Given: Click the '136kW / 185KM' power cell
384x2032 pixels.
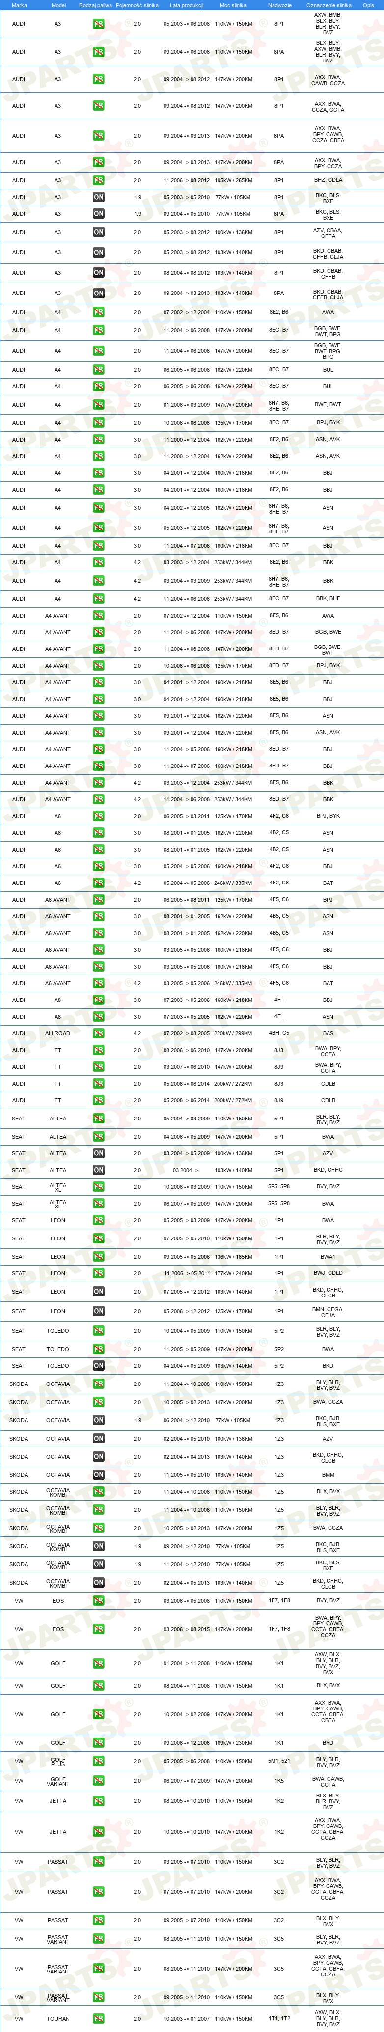Looking at the screenshot, I should click(233, 1257).
